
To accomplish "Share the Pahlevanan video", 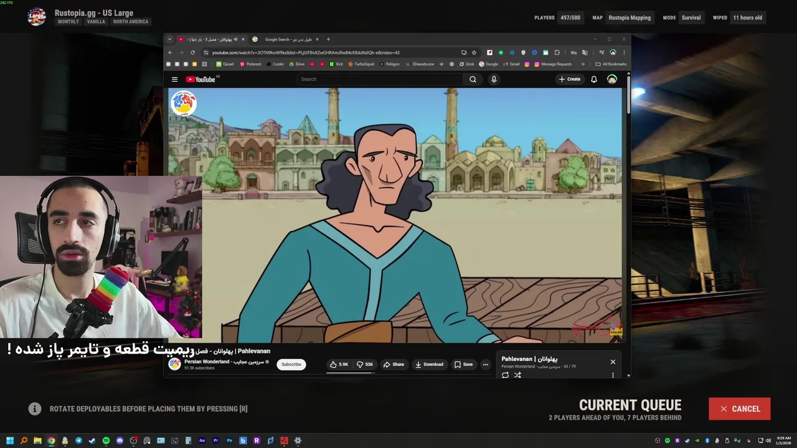I will pos(394,365).
